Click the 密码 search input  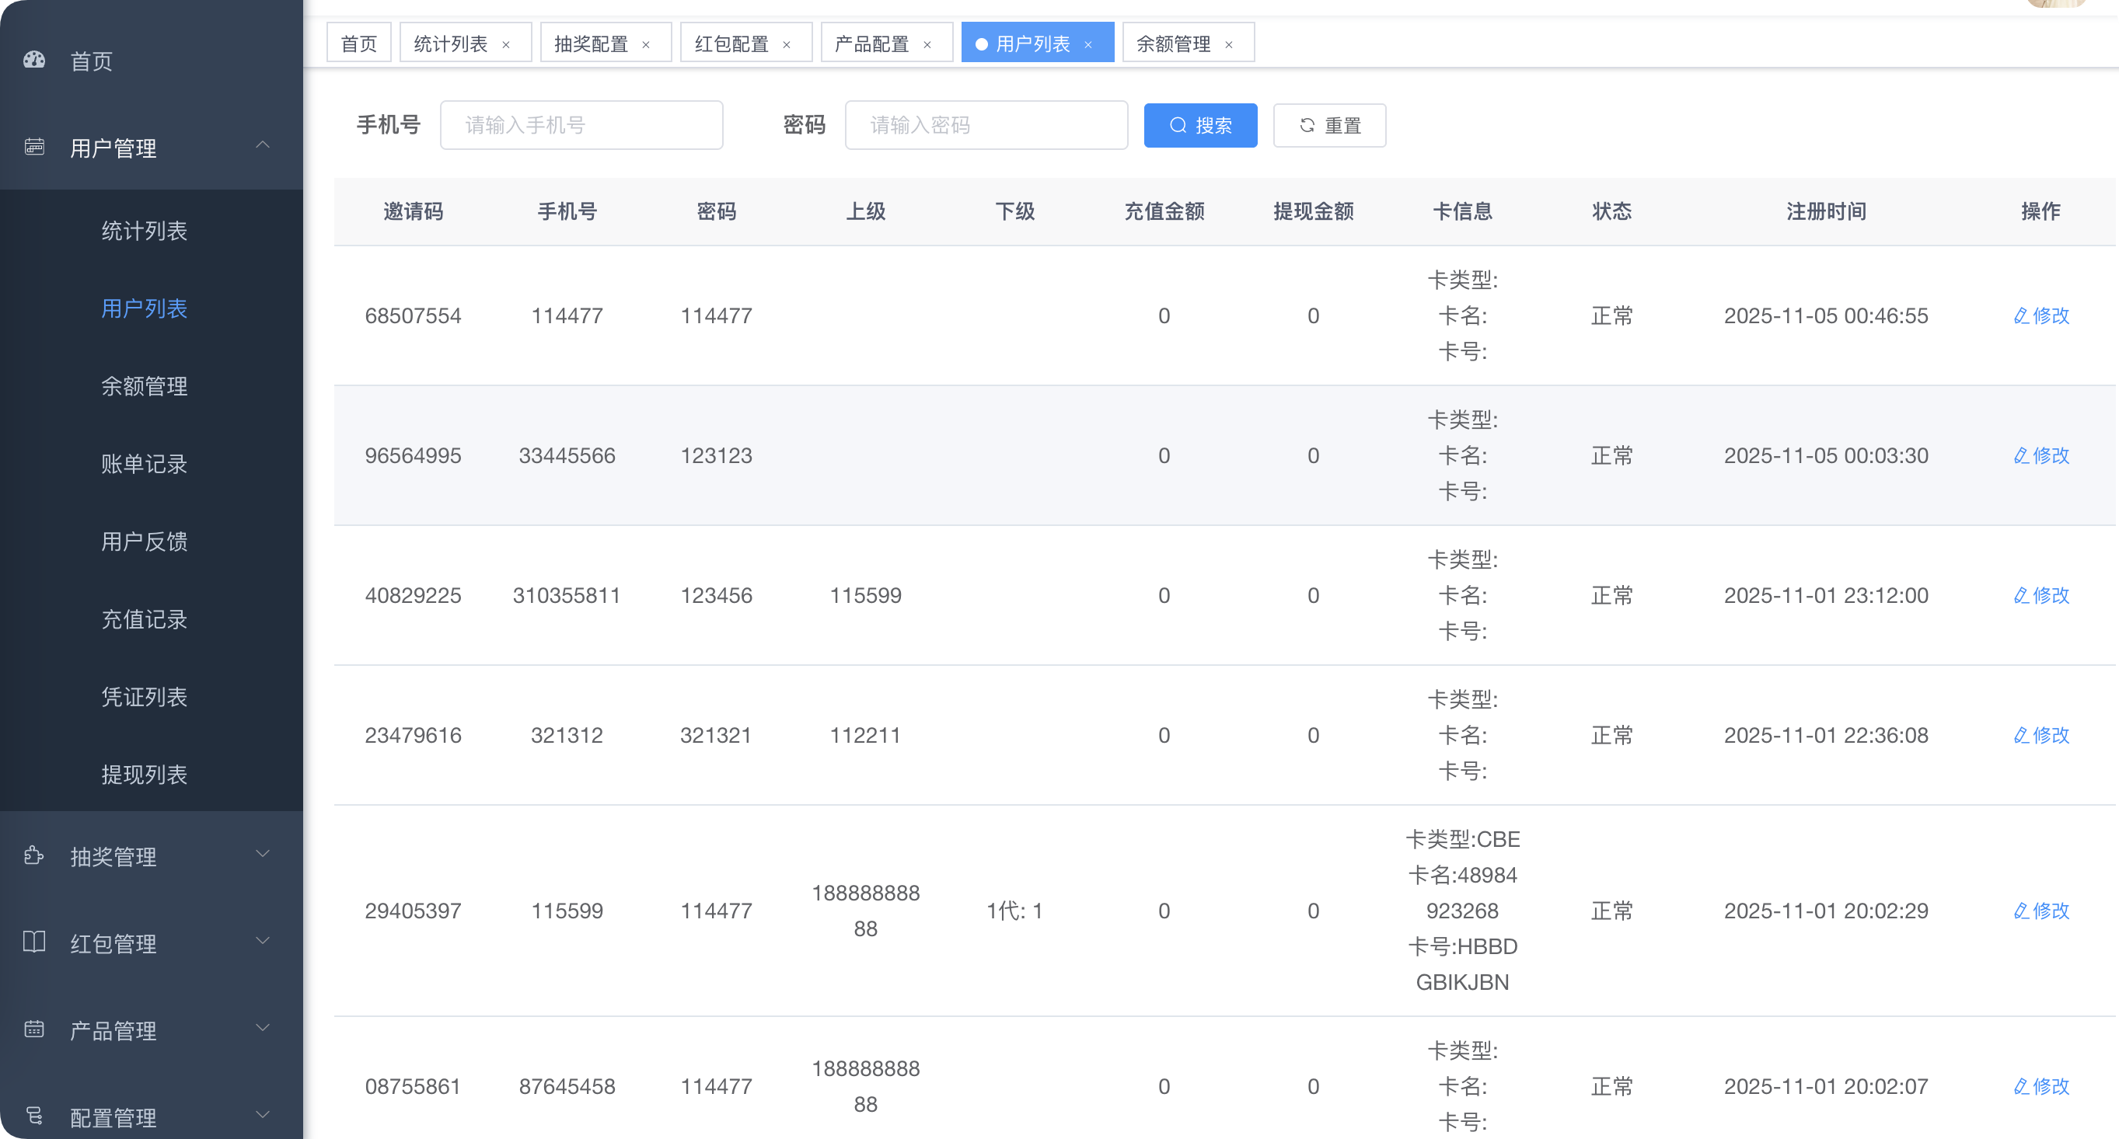[986, 125]
